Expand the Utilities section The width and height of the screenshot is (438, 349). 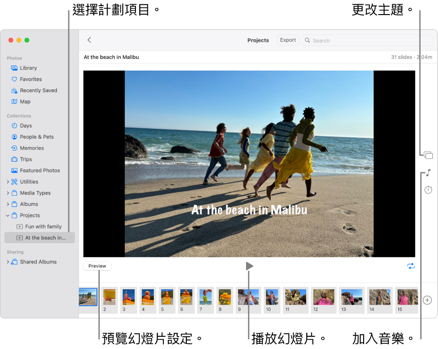[x=8, y=182]
